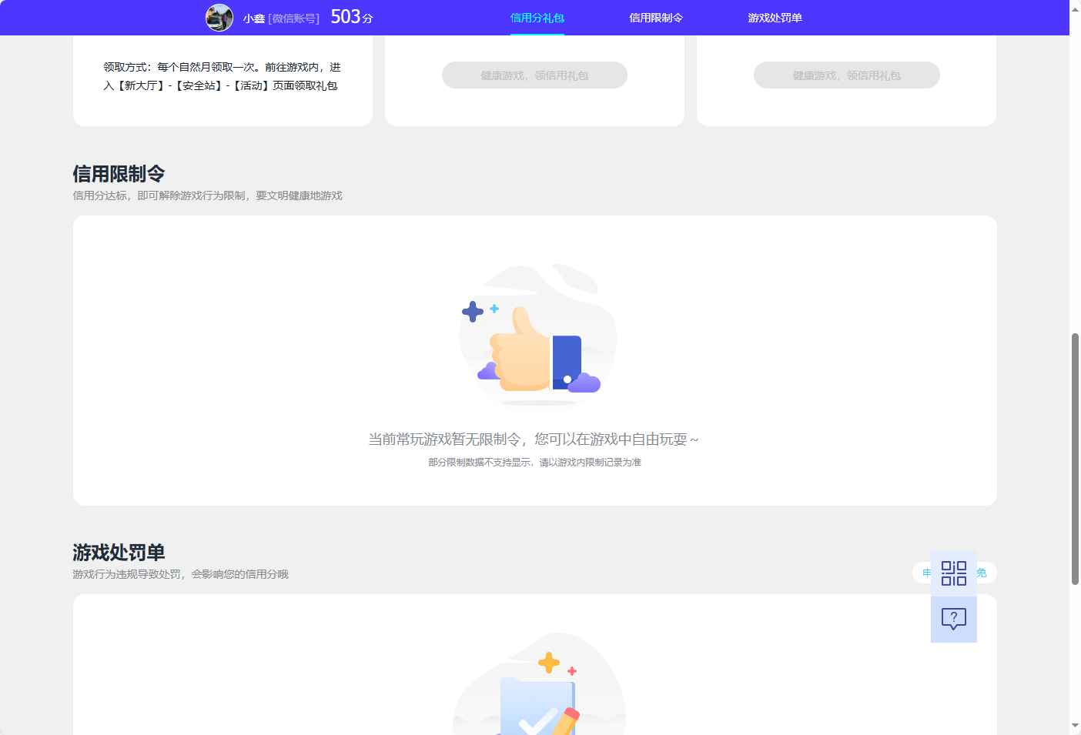The width and height of the screenshot is (1081, 735).
Task: Switch to the 信用限制令 tab
Action: coord(655,17)
